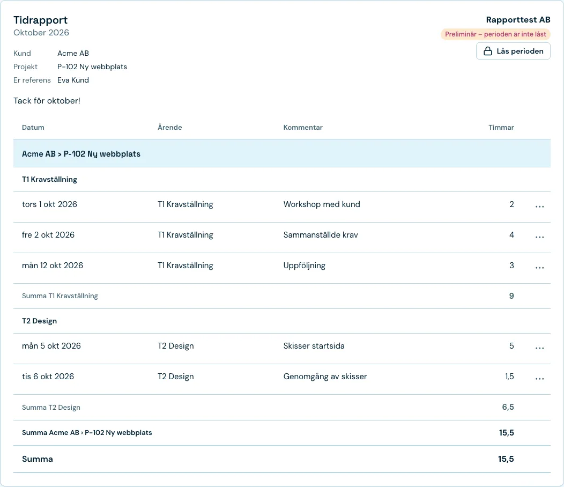The image size is (564, 487).
Task: Click the Tidrapport title
Action: point(40,20)
